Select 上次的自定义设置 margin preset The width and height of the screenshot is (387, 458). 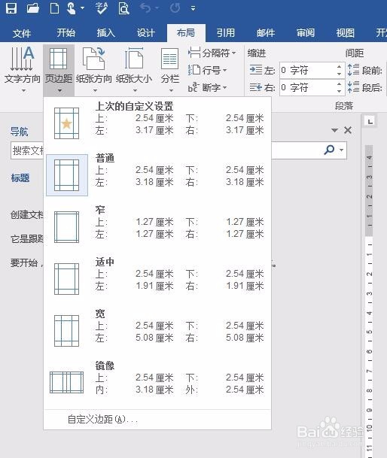coord(157,122)
